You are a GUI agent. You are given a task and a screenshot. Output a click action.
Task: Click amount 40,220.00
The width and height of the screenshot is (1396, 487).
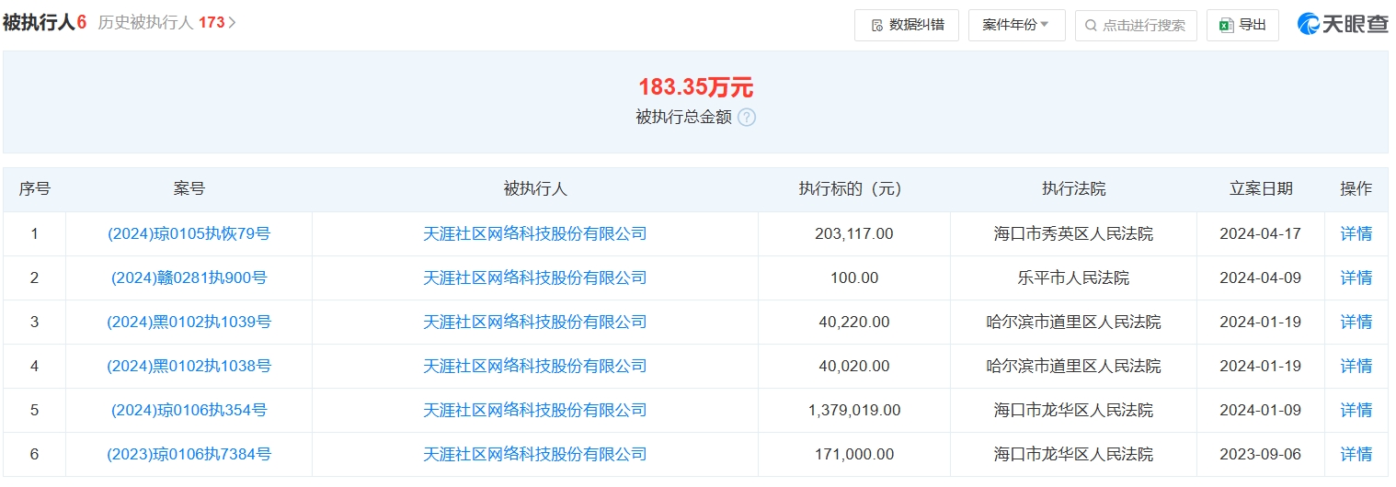coord(853,323)
